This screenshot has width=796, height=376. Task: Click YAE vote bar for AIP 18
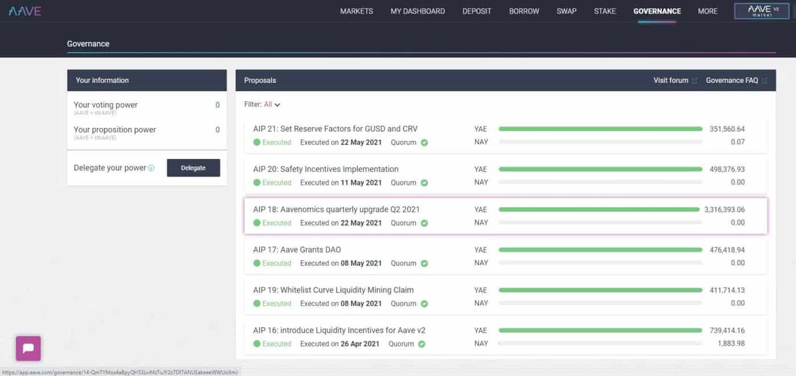tap(599, 210)
